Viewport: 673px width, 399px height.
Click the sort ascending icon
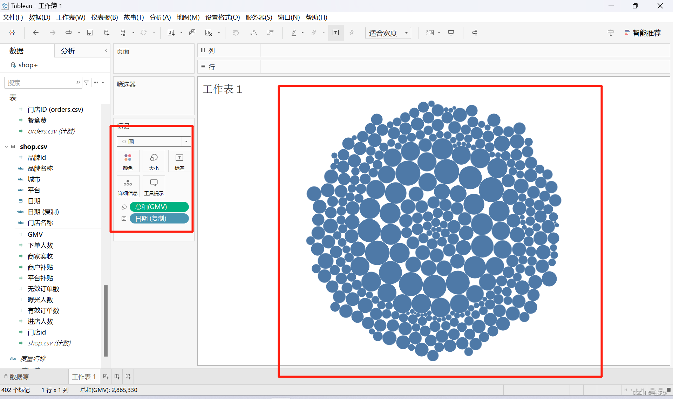(253, 33)
